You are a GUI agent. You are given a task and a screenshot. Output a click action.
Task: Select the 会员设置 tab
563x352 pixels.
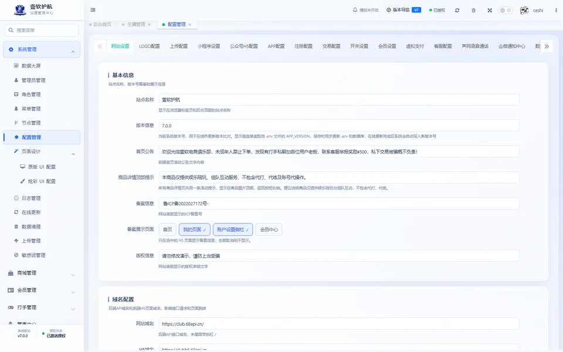(387, 46)
